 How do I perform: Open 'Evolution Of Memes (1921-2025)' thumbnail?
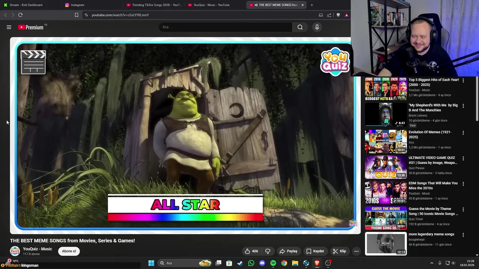click(386, 142)
